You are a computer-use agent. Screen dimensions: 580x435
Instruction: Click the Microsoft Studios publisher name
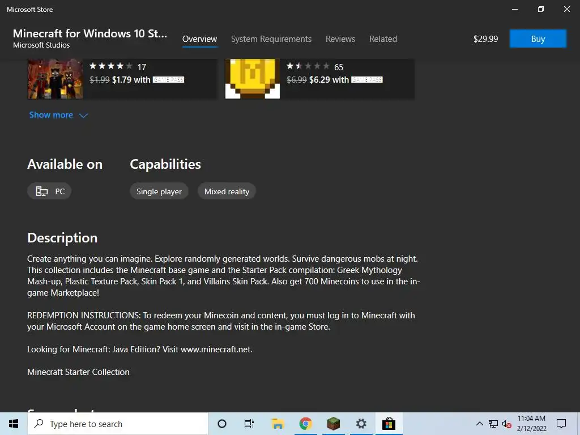[41, 45]
